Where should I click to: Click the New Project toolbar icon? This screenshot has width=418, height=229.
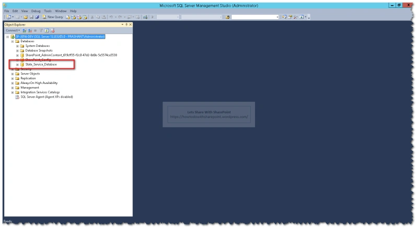pos(8,17)
